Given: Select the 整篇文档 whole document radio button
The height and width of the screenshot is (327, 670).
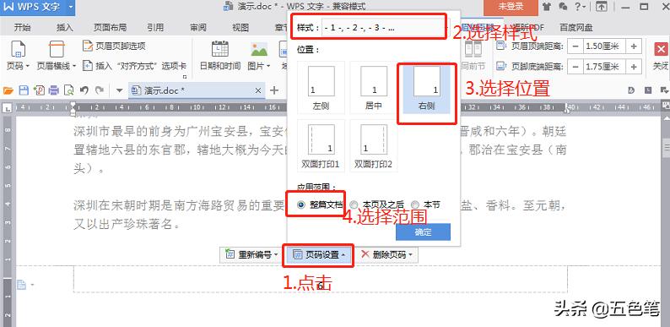Looking at the screenshot, I should tap(300, 205).
